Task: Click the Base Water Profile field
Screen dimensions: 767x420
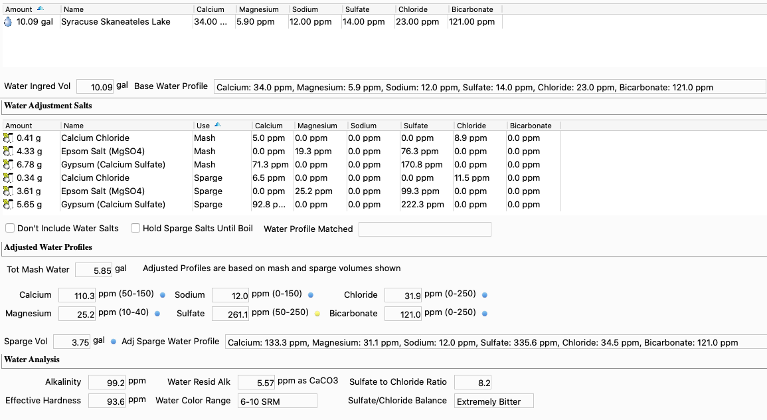Action: (x=489, y=87)
